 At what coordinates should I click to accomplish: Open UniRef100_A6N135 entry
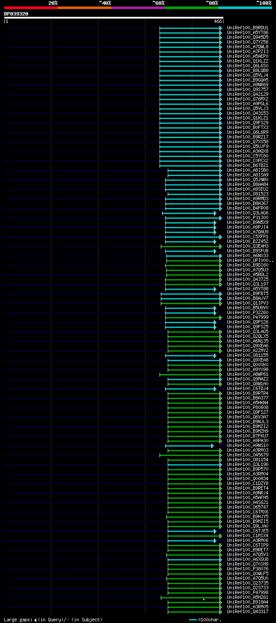click(x=248, y=341)
